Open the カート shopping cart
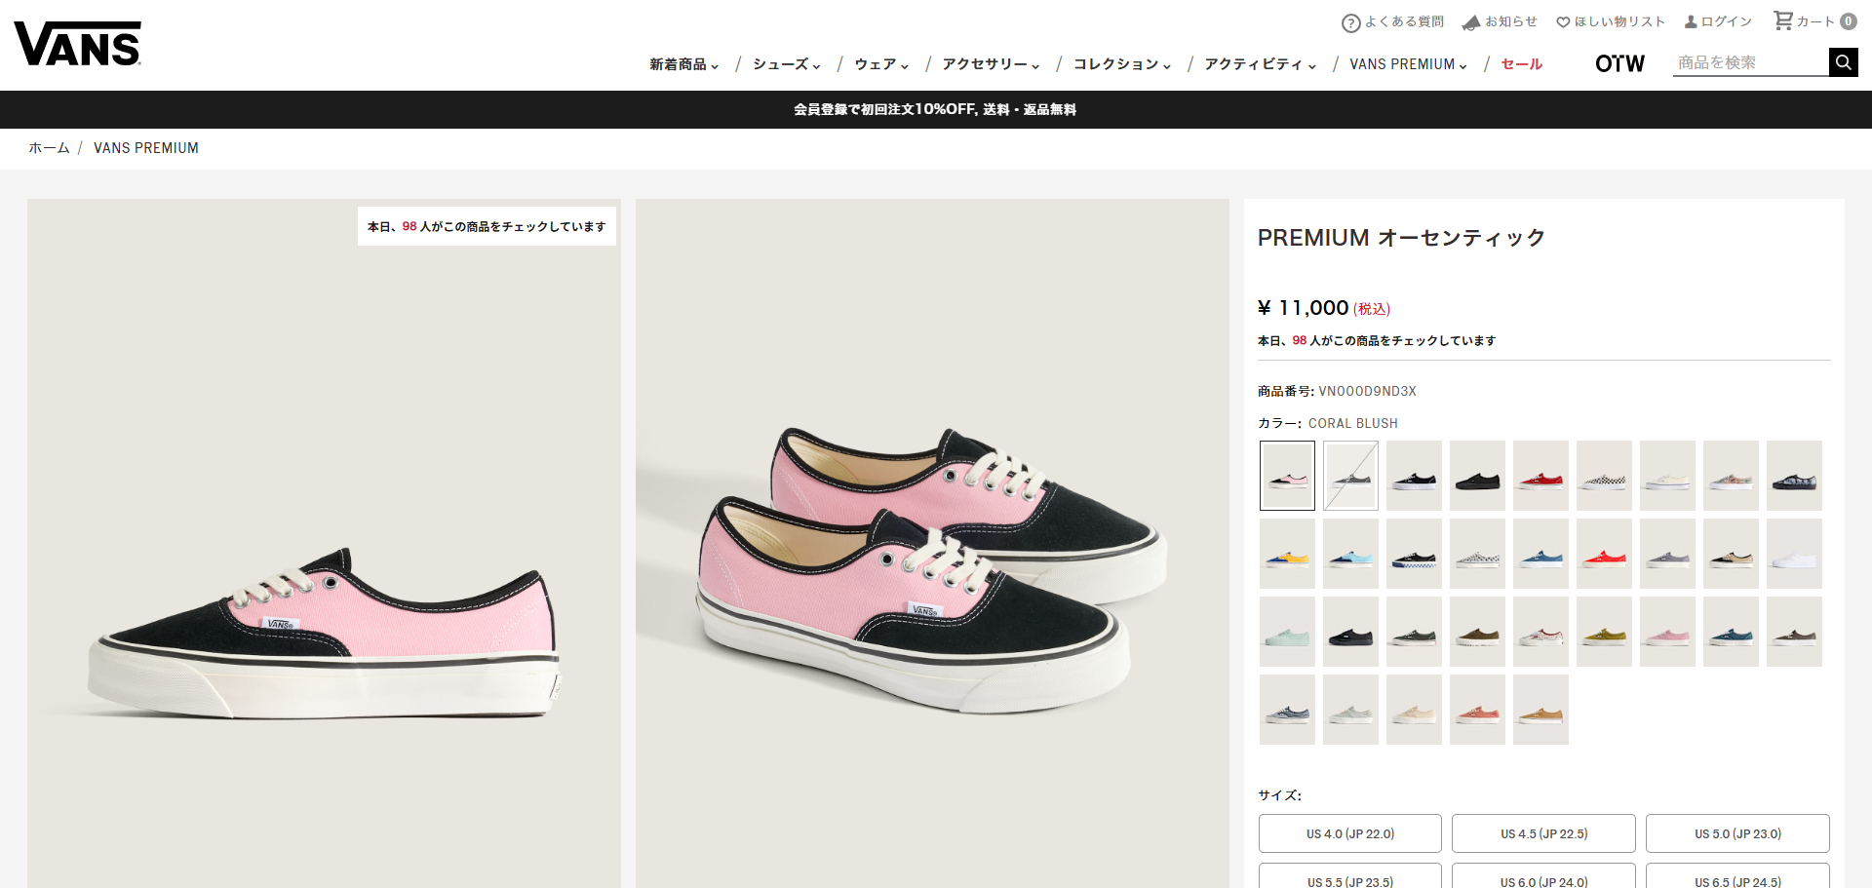1872x888 pixels. pos(1814,20)
